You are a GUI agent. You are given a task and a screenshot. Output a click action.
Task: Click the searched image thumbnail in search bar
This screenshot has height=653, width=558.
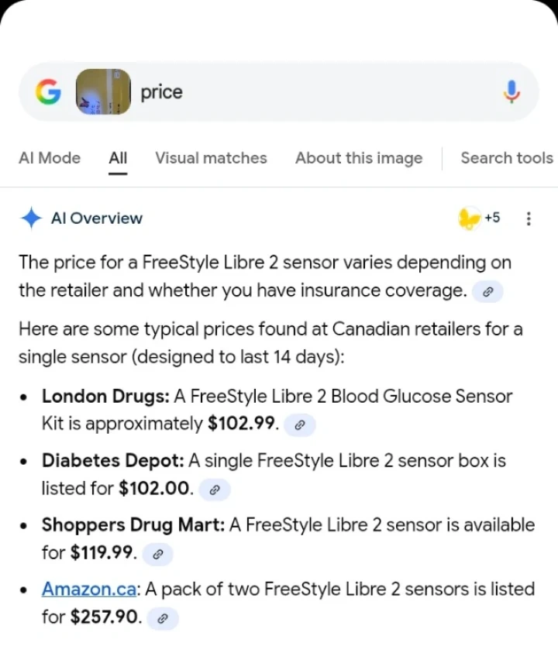[x=102, y=92]
